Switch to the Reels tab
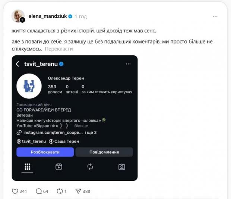 click(x=59, y=167)
